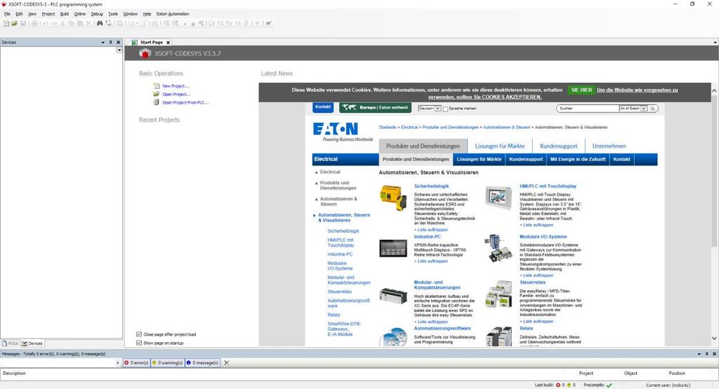Toggle the 0 warning(s) filter

[x=167, y=362]
